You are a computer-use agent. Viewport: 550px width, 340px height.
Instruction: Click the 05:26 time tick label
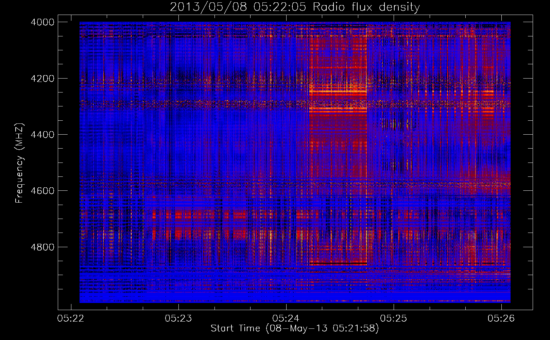tap(501, 319)
